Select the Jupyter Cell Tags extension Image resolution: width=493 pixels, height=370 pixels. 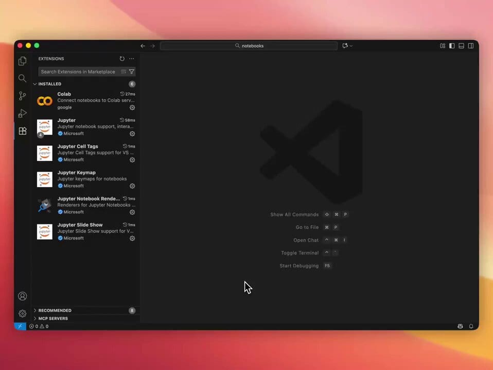pos(85,153)
